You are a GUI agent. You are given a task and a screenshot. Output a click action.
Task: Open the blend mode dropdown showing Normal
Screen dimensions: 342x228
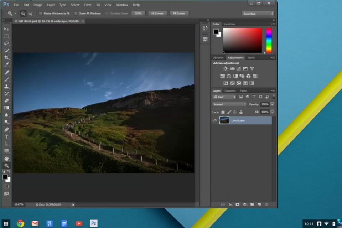pos(229,104)
